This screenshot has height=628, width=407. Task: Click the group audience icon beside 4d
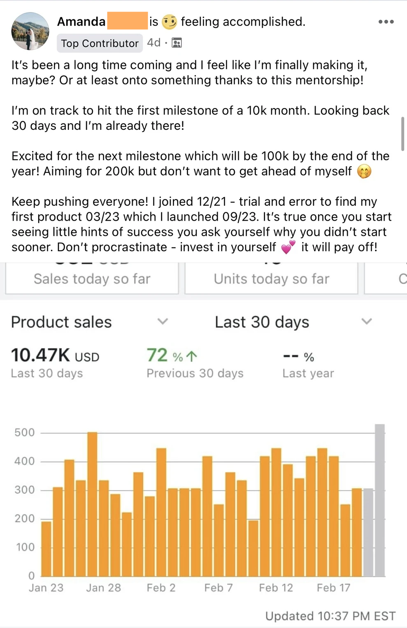coord(177,43)
